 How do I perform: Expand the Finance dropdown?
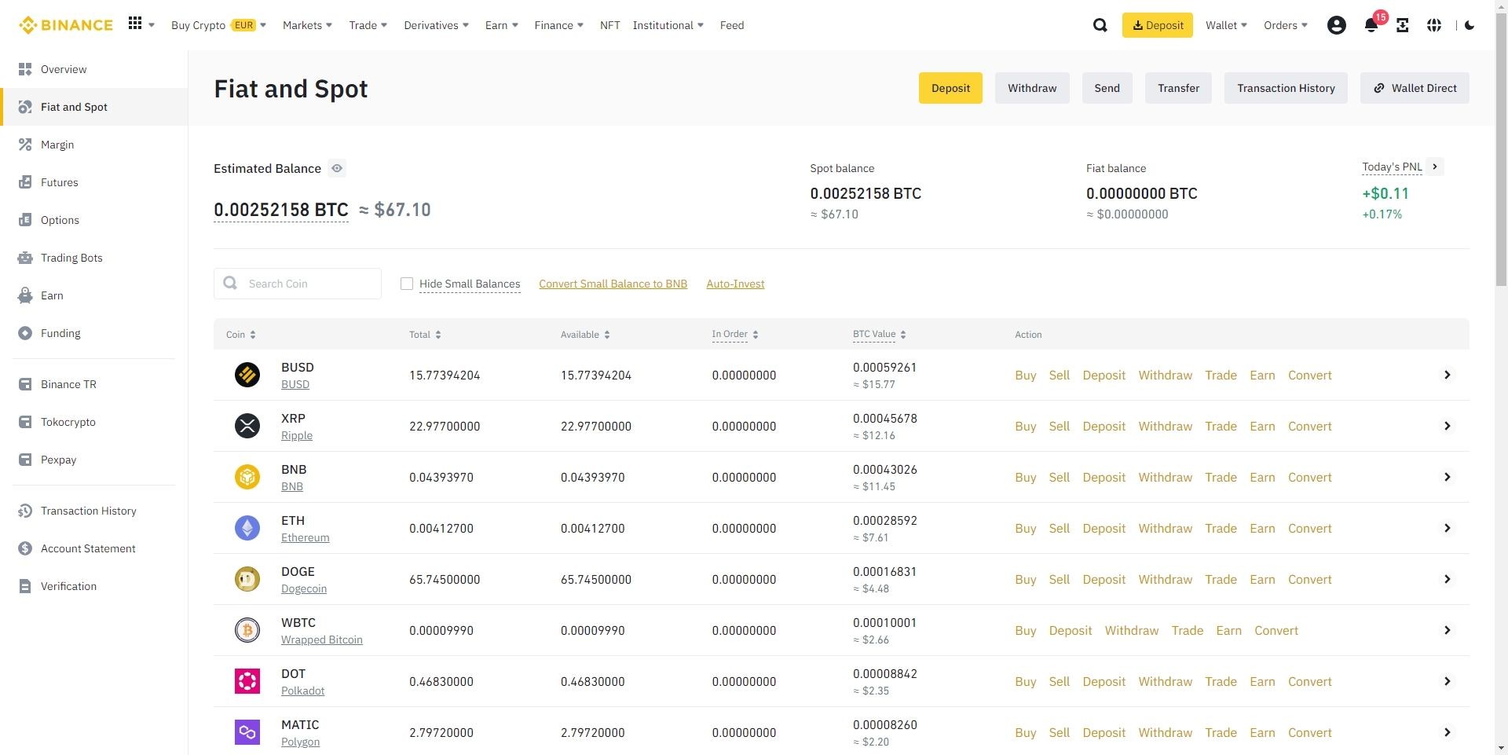(x=558, y=25)
